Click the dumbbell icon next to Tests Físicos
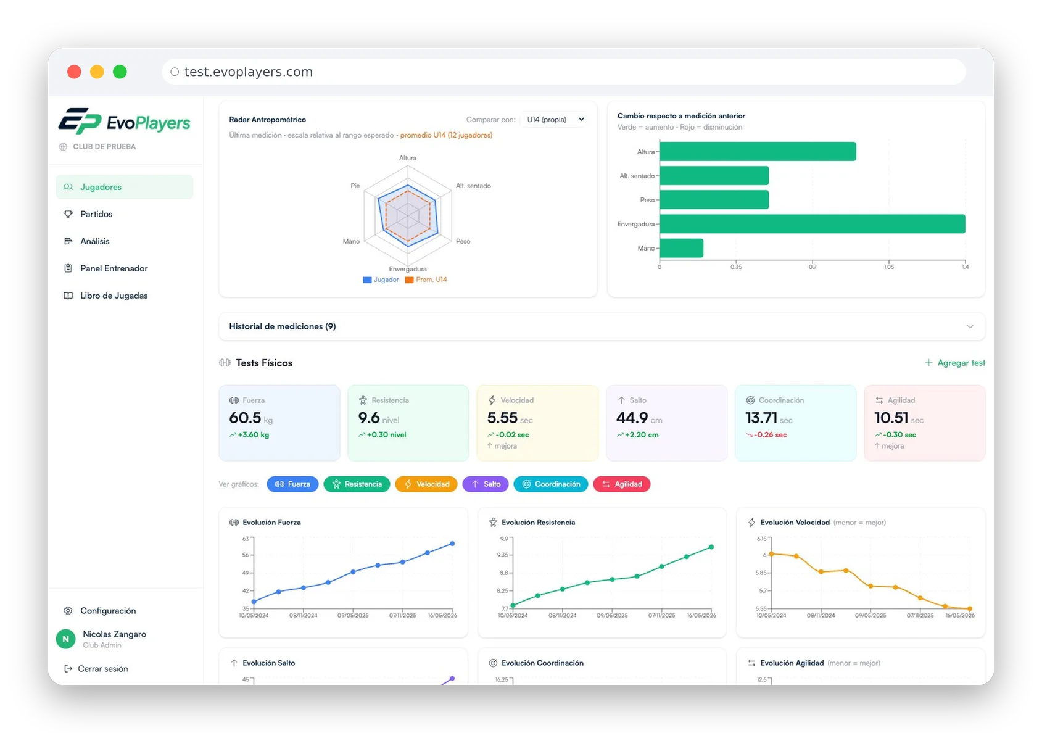Viewport: 1042px width, 733px height. [225, 363]
